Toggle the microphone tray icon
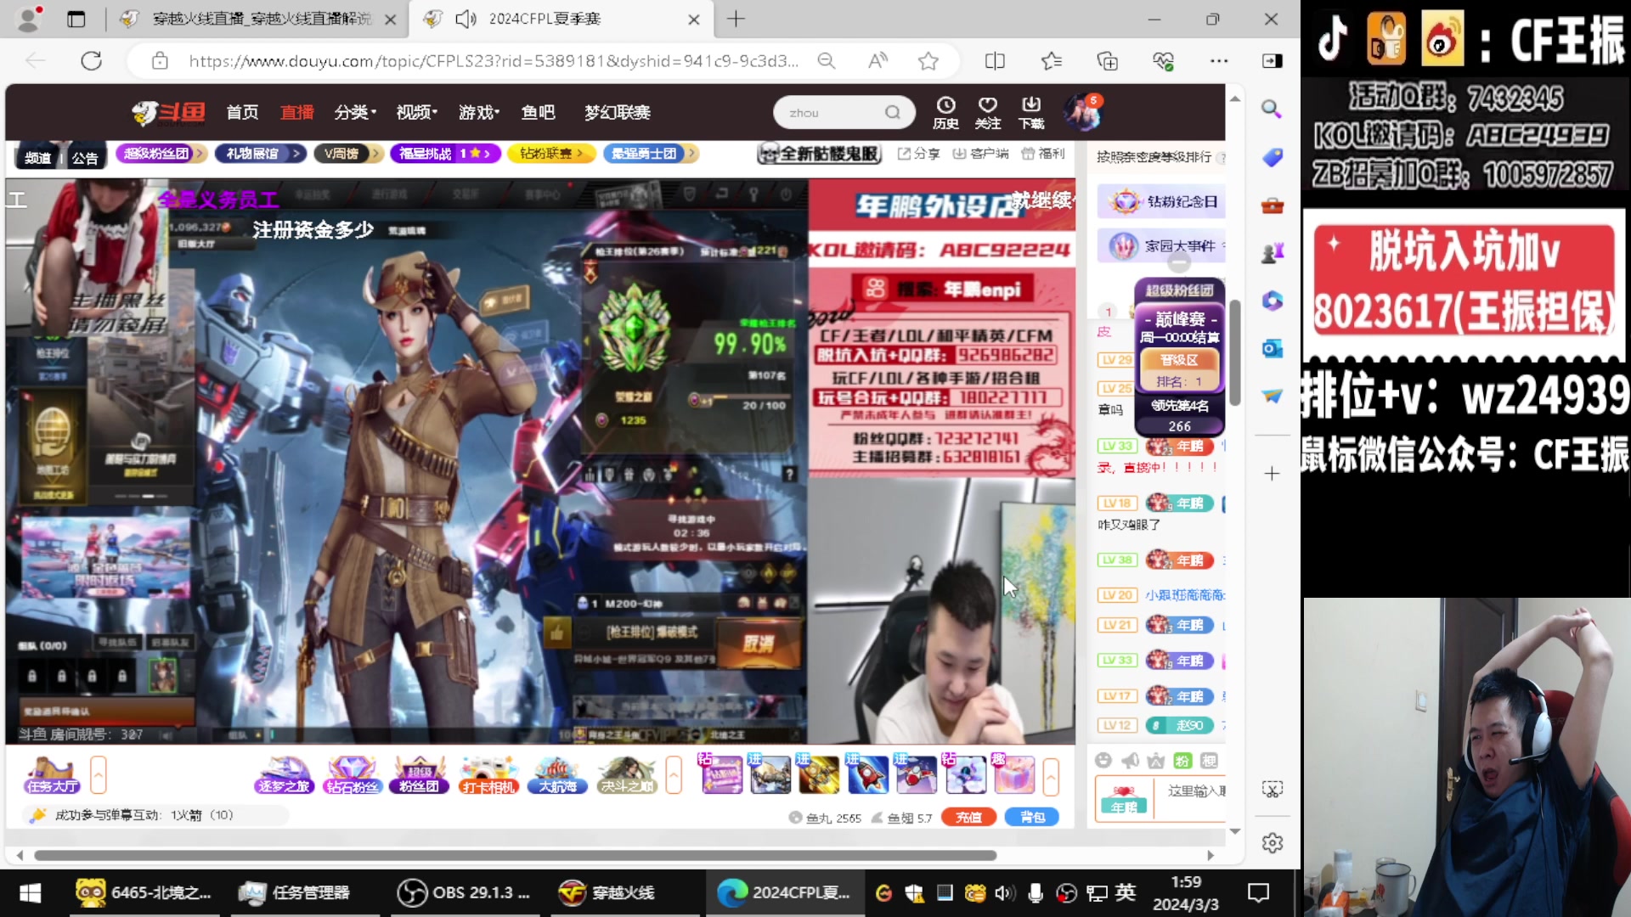1631x917 pixels. click(1035, 892)
